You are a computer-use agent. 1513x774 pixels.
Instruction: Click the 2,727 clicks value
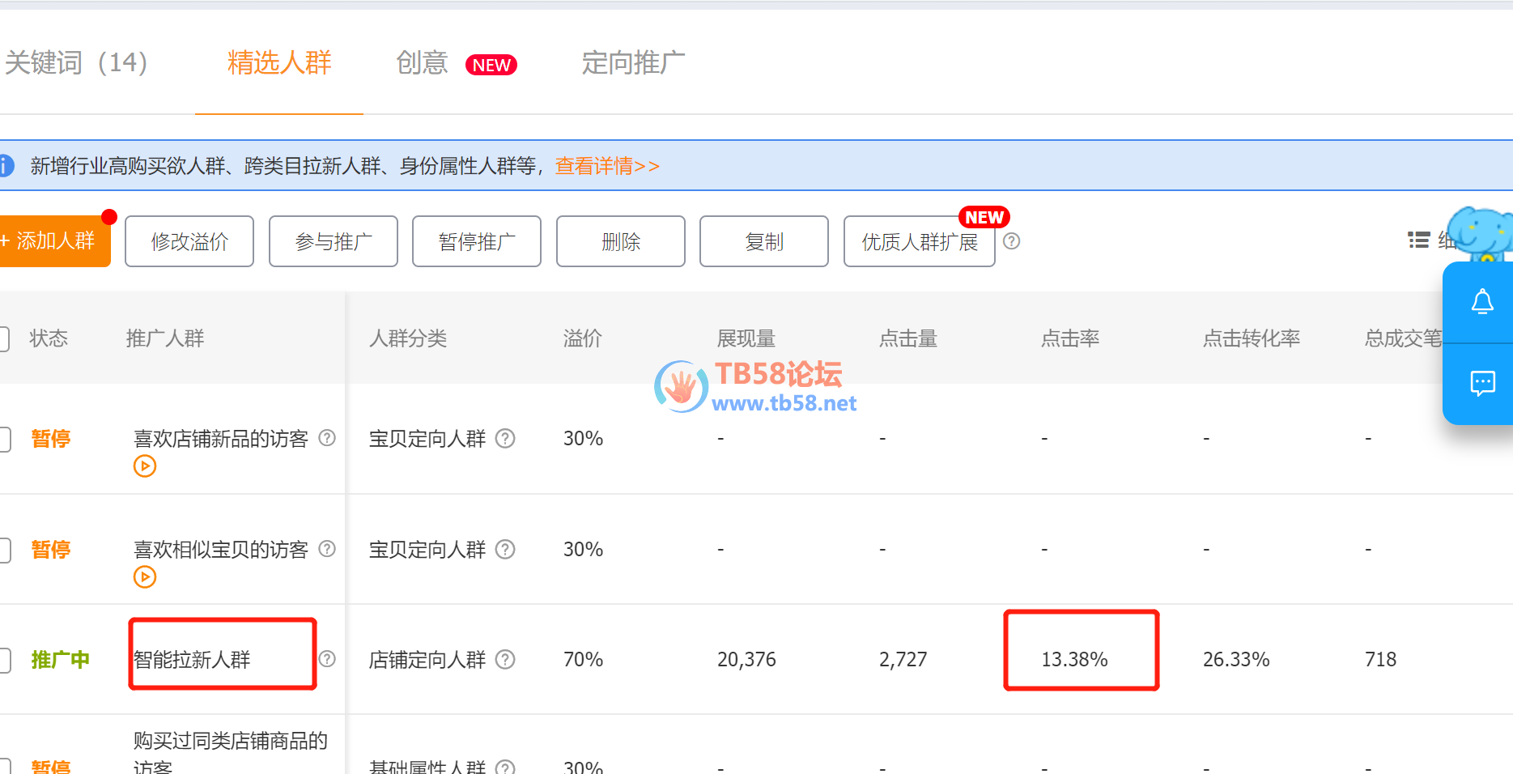[x=903, y=660]
